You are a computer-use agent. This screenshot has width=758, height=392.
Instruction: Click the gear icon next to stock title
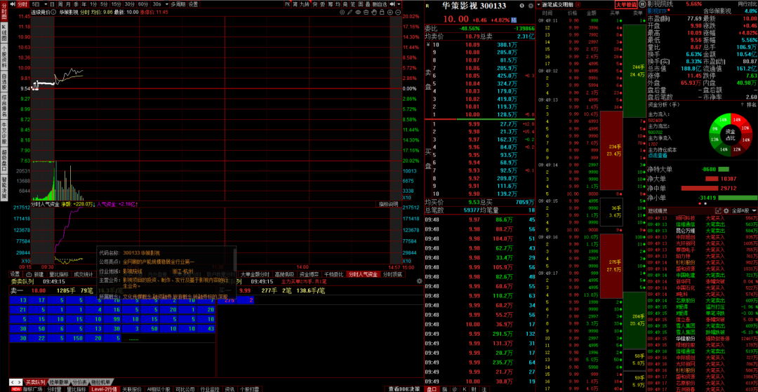tap(531, 6)
